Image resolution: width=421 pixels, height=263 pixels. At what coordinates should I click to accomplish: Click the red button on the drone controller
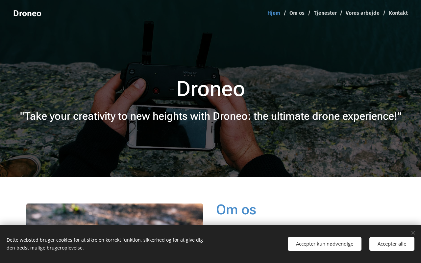[156, 91]
